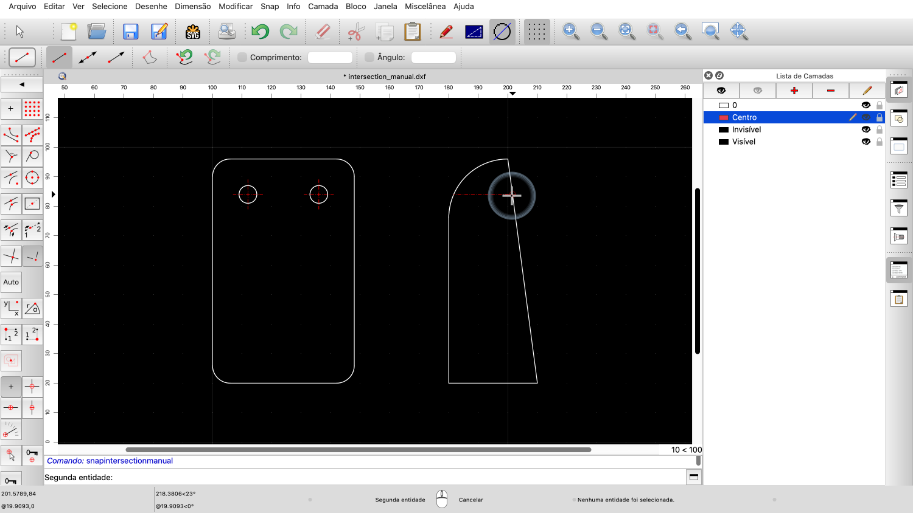Image resolution: width=913 pixels, height=513 pixels.
Task: Unlock the Centro layer
Action: [880, 117]
